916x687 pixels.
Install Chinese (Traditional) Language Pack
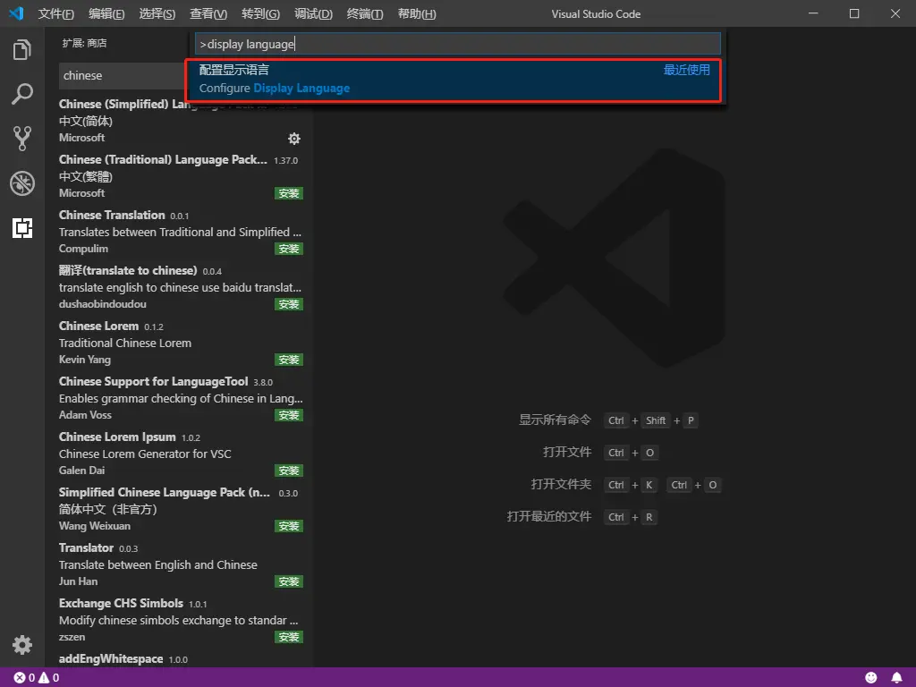(289, 193)
